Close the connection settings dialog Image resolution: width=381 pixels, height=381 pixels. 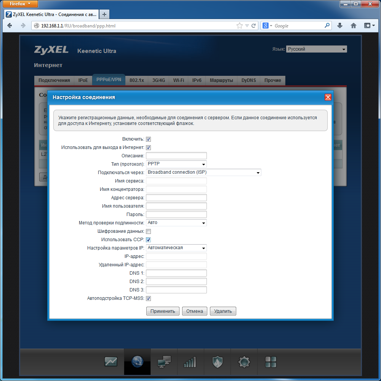[328, 97]
